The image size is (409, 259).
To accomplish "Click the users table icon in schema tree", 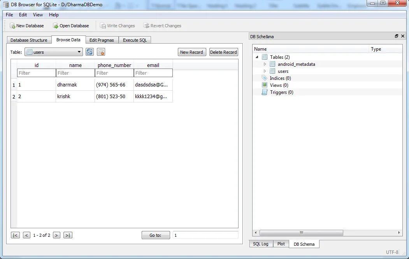I will tap(272, 71).
